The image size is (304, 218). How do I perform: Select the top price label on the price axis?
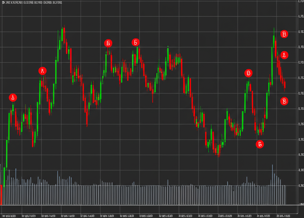pos(301,1)
